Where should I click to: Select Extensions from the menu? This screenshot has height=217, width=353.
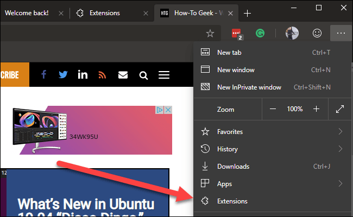[232, 201]
